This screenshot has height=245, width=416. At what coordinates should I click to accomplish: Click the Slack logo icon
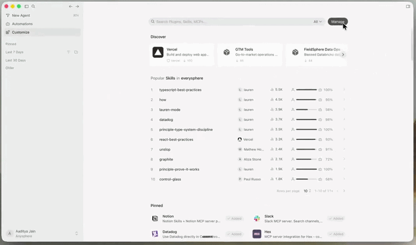point(257,219)
